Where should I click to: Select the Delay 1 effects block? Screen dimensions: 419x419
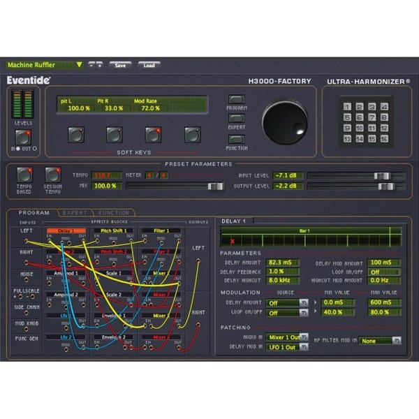[66, 230]
